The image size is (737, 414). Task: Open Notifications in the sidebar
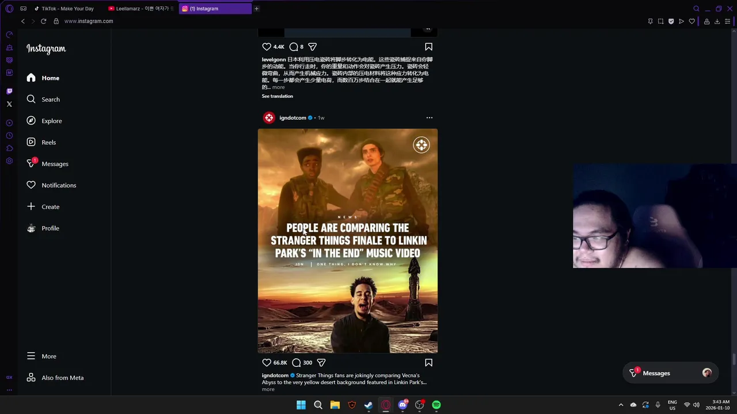(51, 185)
